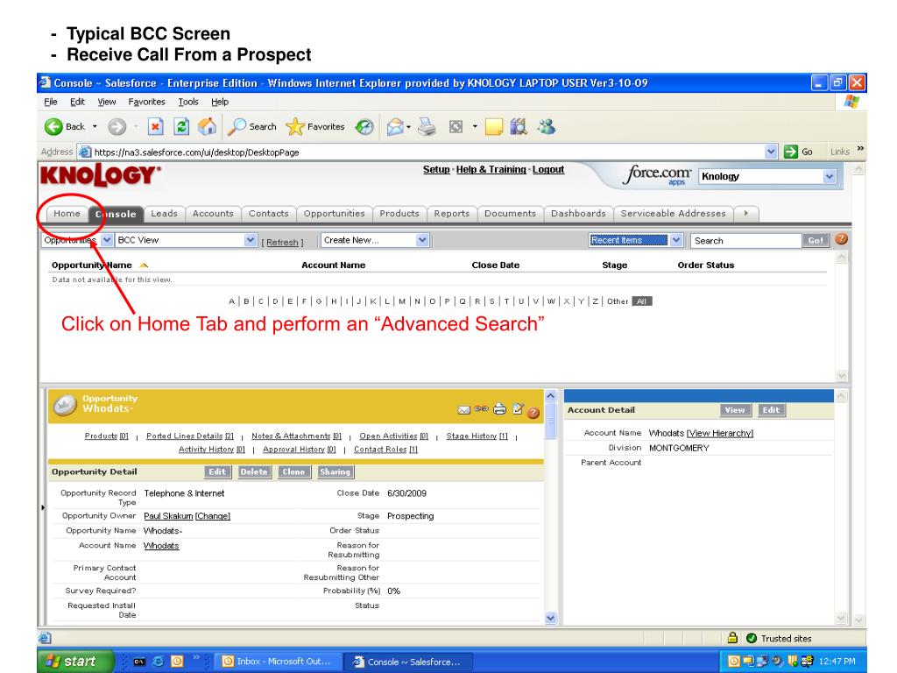Go back with the browser Back button

[64, 126]
